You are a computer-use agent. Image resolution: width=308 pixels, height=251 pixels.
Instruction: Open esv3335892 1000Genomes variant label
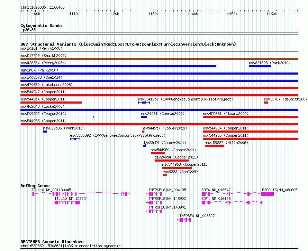point(118,135)
